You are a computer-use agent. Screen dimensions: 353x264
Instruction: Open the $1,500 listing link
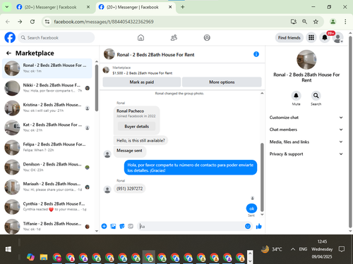click(x=142, y=73)
